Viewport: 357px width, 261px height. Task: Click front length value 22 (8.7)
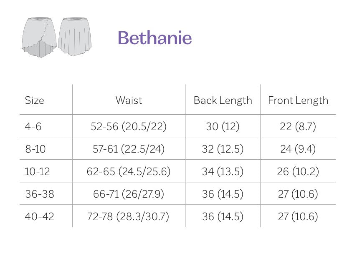click(298, 126)
